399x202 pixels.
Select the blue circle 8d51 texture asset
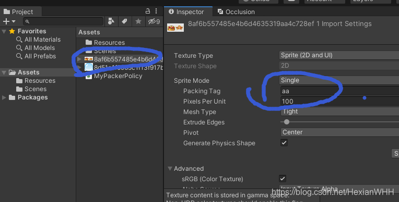tap(124, 68)
